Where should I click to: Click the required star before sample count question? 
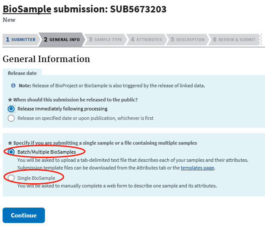click(x=10, y=143)
